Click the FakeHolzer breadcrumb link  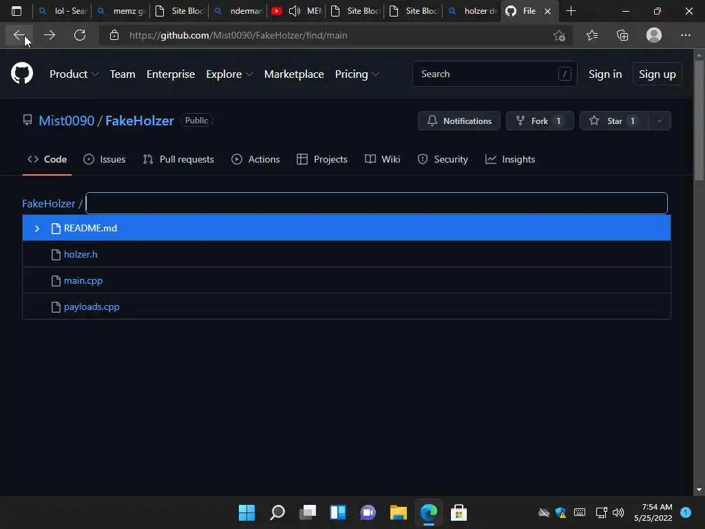point(49,204)
